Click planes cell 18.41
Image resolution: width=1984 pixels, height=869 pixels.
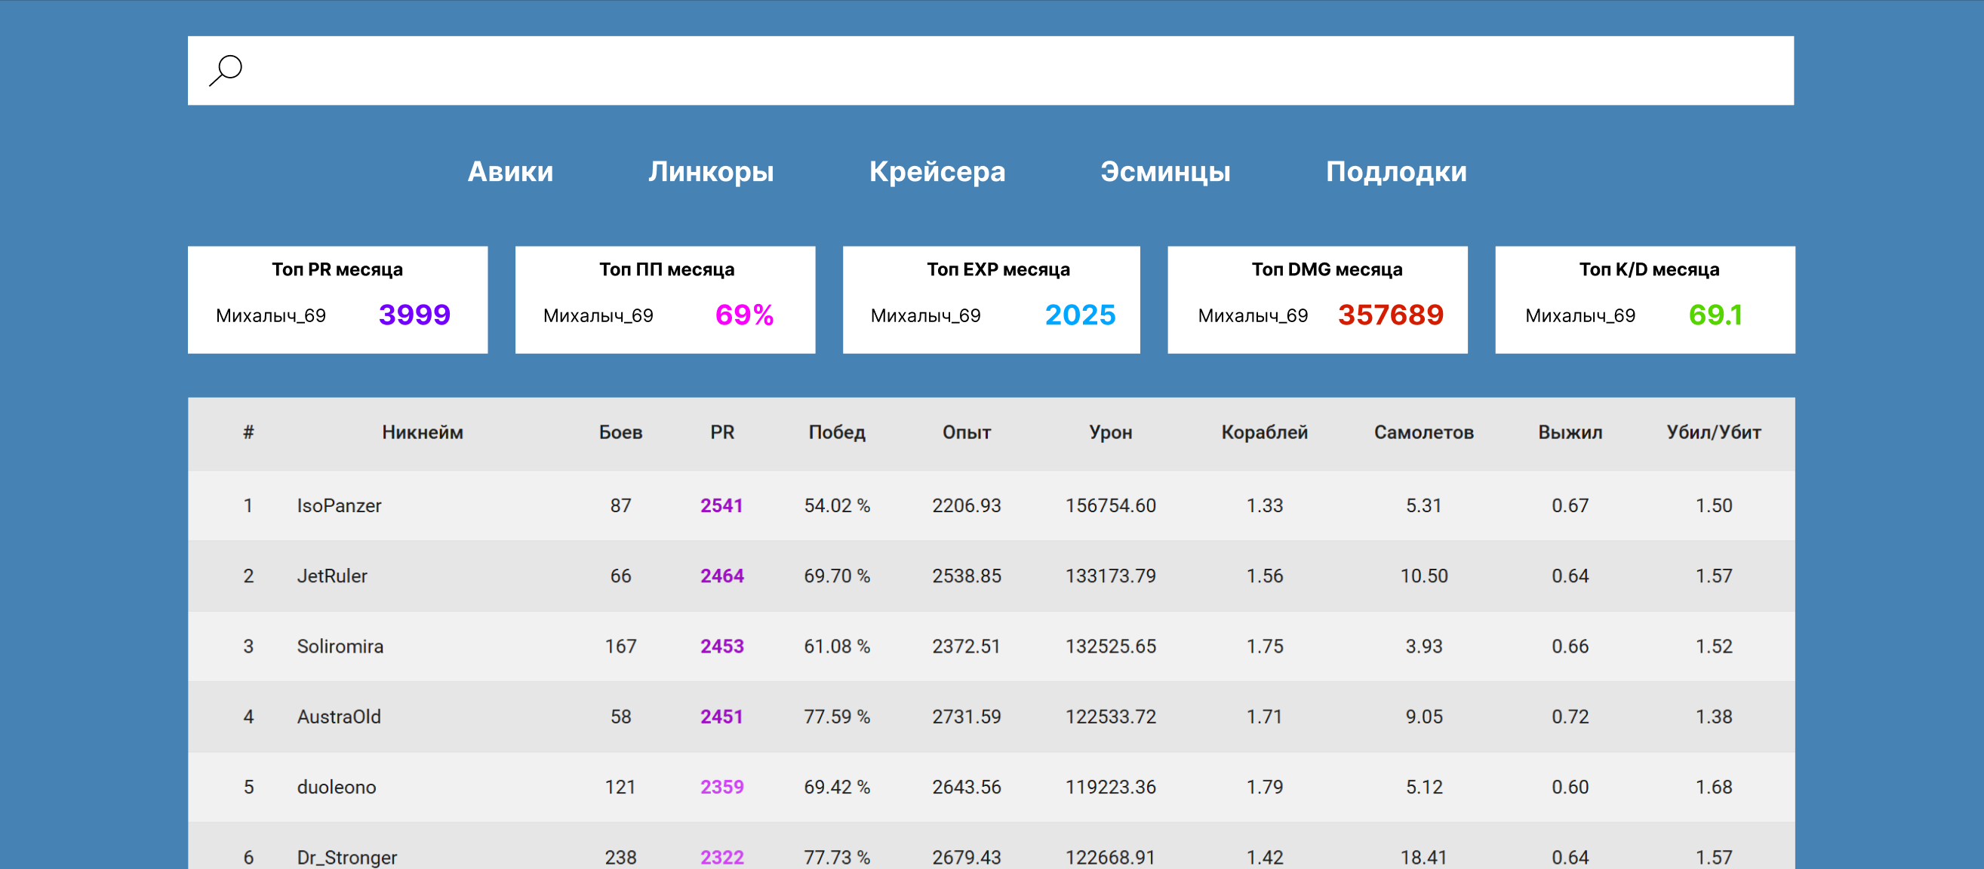click(x=1424, y=858)
